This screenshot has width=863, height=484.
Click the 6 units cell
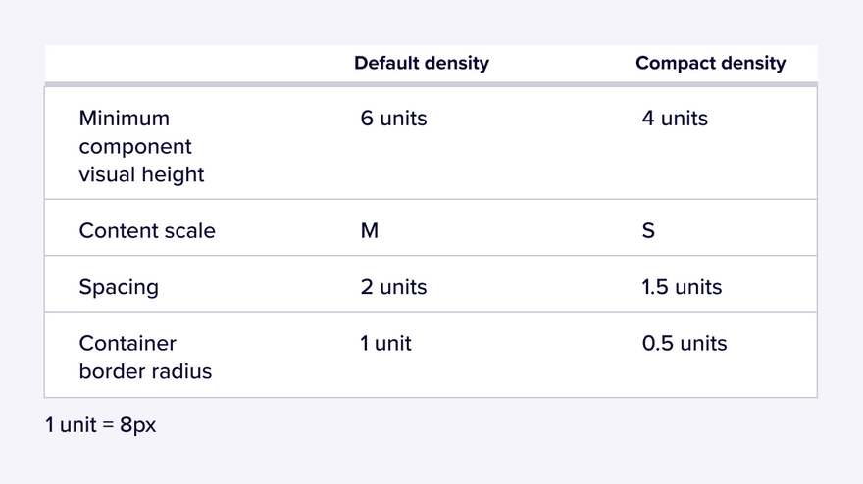pyautogui.click(x=393, y=119)
